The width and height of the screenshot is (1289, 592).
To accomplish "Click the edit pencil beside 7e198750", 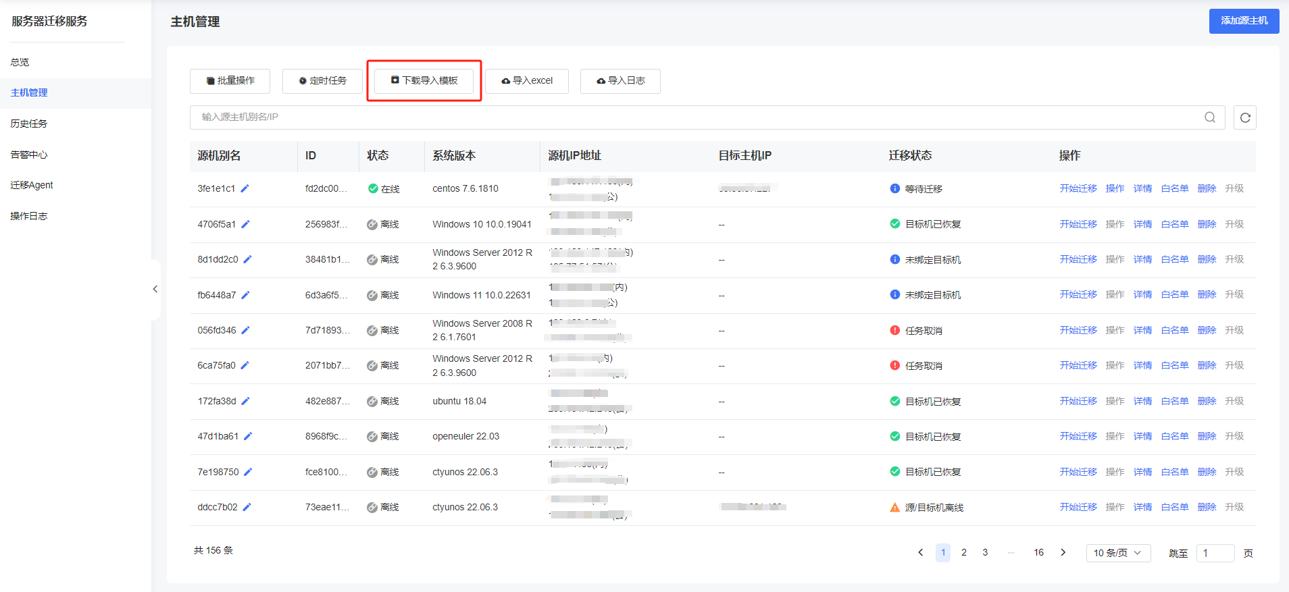I will tap(248, 472).
